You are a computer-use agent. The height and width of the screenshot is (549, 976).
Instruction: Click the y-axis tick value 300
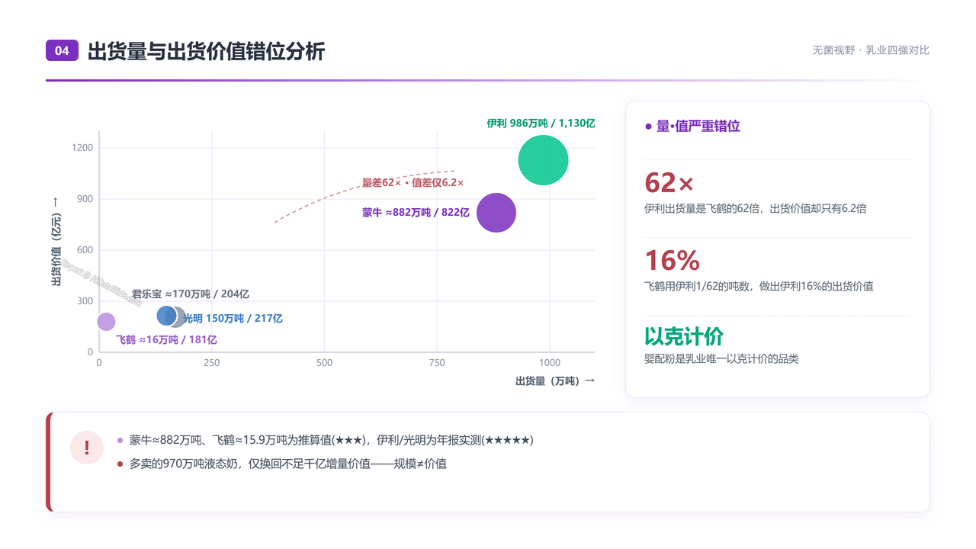click(x=85, y=301)
